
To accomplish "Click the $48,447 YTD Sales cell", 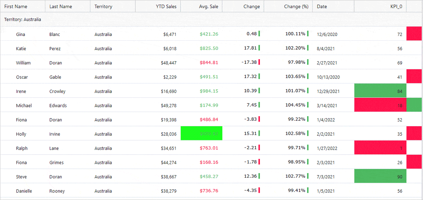I will (x=168, y=63).
